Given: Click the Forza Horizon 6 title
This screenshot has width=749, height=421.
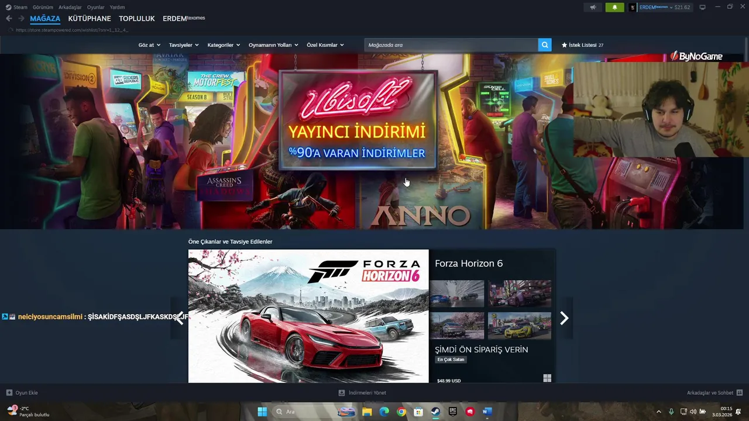Looking at the screenshot, I should pyautogui.click(x=469, y=264).
